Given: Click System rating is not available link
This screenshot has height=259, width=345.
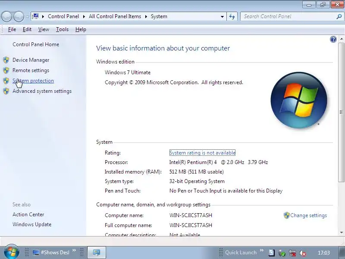Looking at the screenshot, I should pyautogui.click(x=202, y=153).
